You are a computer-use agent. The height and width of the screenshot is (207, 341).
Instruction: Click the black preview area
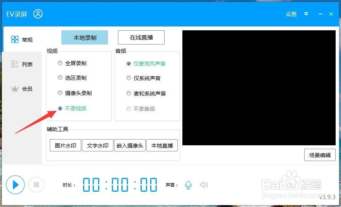[x=259, y=88]
